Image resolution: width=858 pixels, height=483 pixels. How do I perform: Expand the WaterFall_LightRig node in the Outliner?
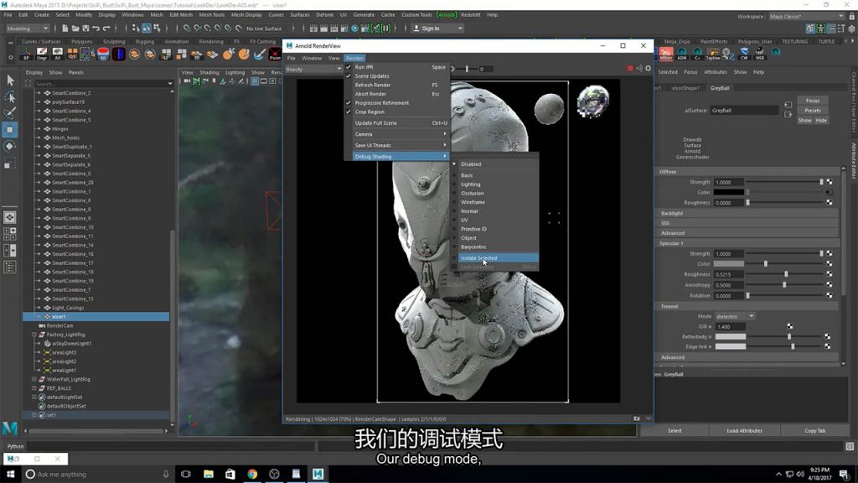pyautogui.click(x=34, y=379)
